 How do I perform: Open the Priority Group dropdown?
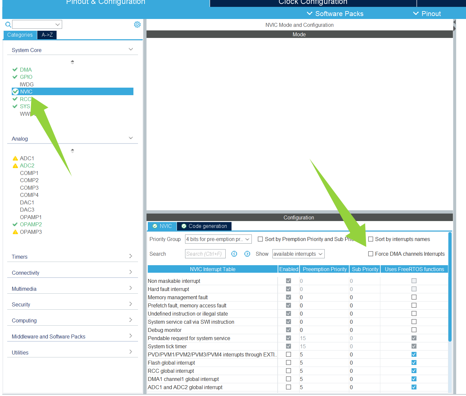click(x=218, y=239)
